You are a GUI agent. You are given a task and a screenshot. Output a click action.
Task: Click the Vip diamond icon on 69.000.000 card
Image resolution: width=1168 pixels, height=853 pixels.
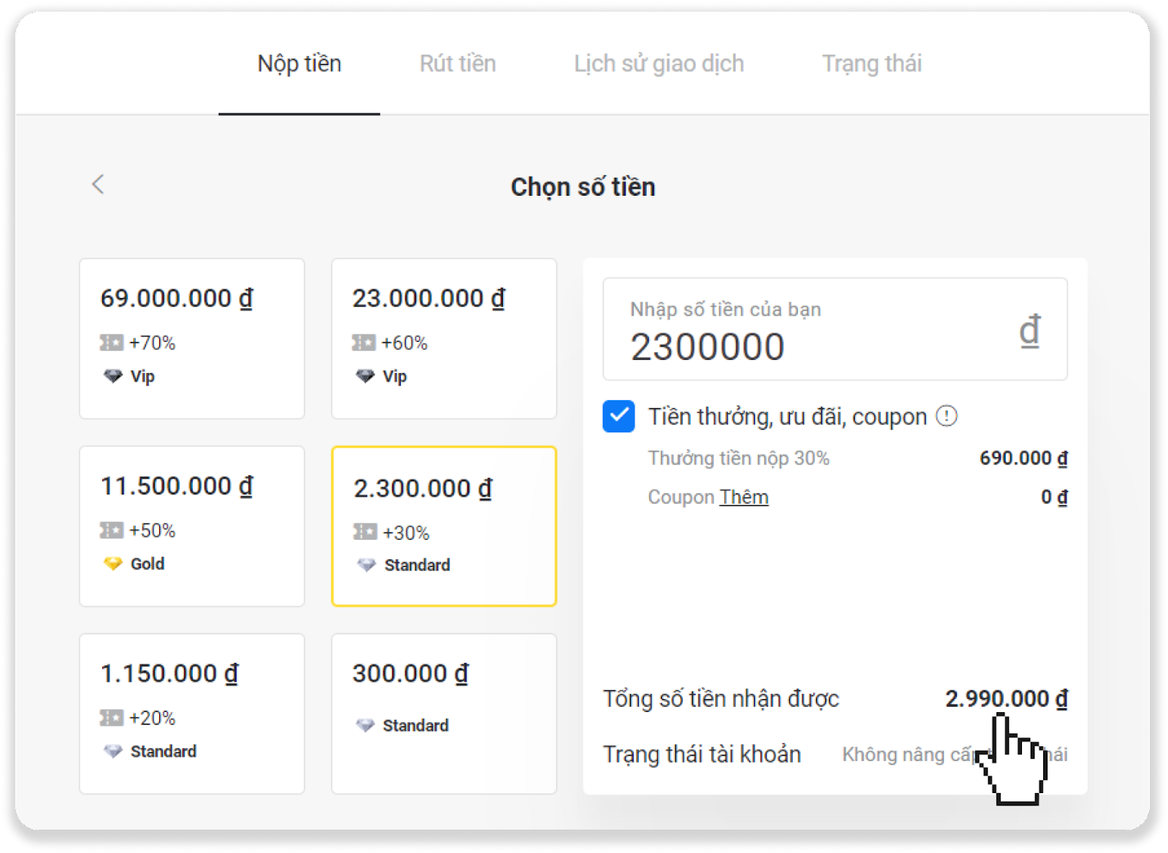pos(112,376)
